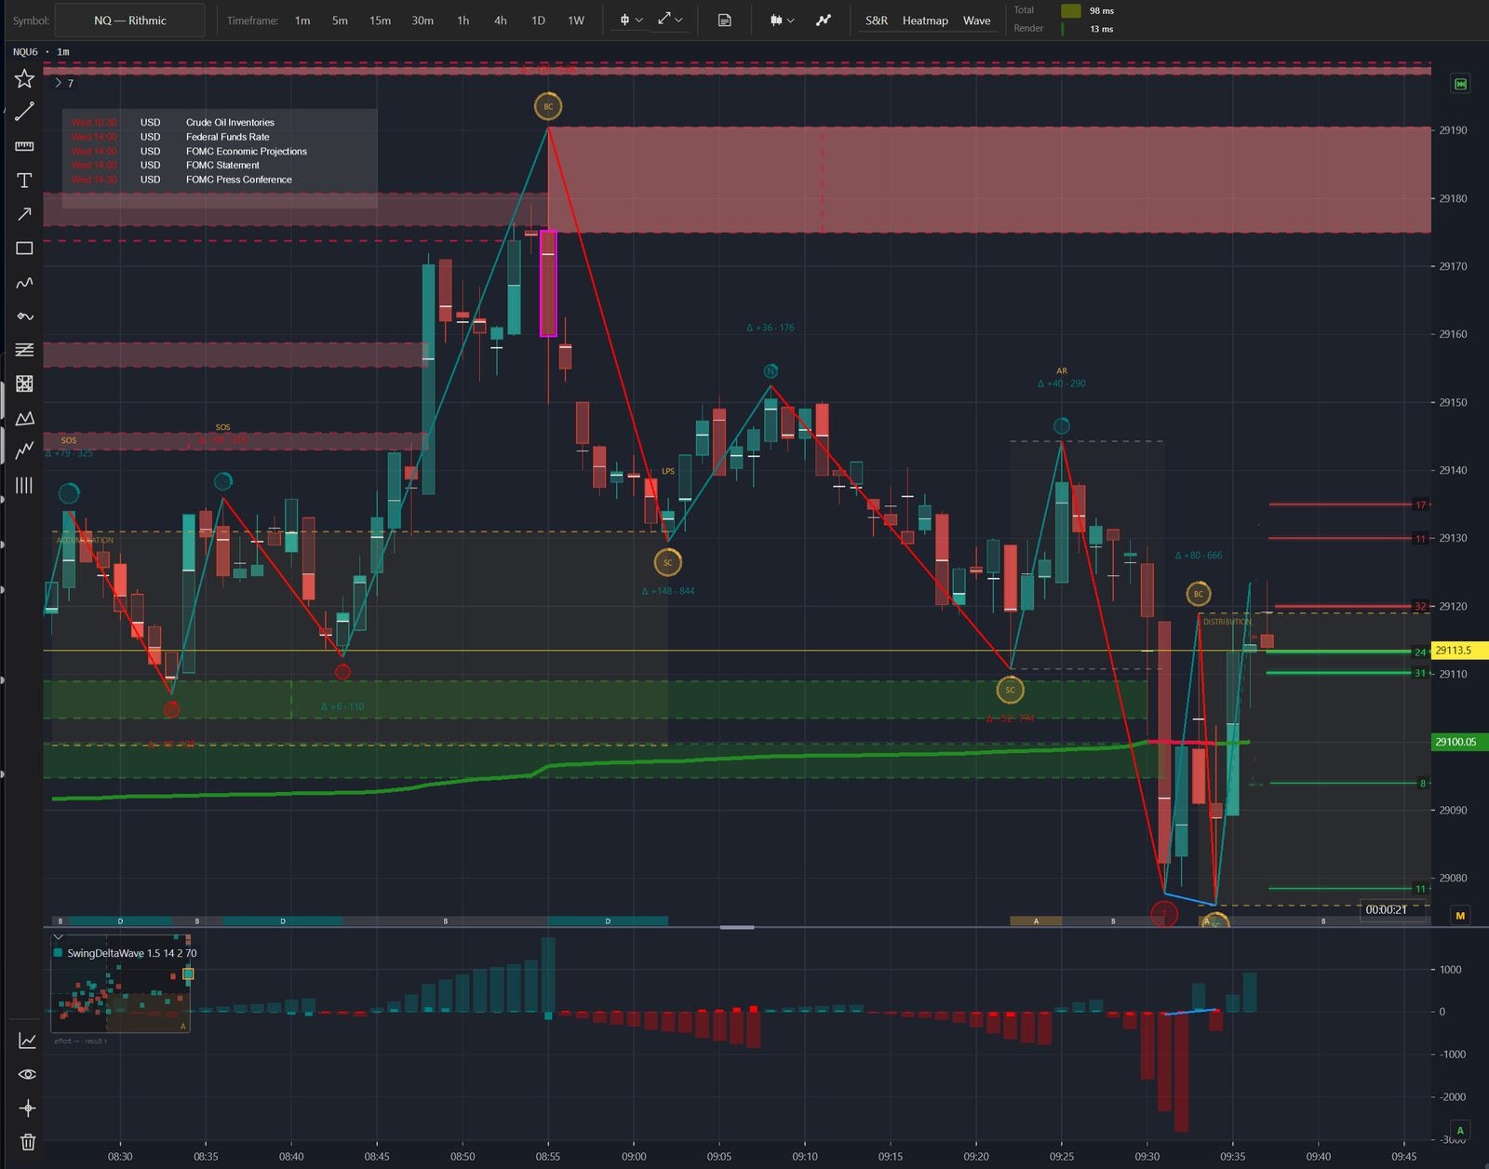Select the wave with anchor point tool

pos(24,316)
